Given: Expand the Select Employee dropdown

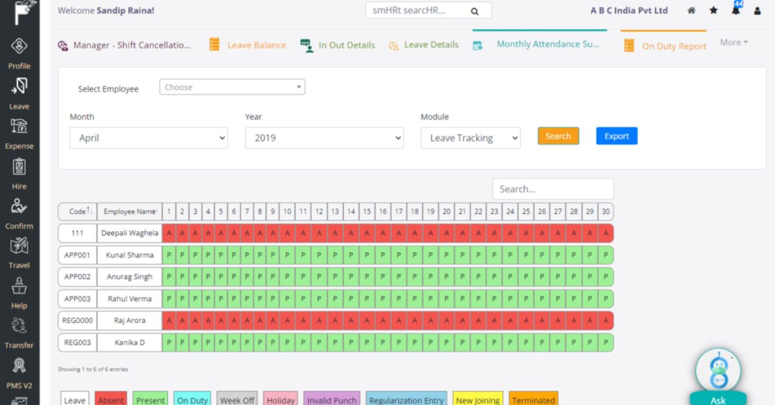Looking at the screenshot, I should (x=232, y=86).
